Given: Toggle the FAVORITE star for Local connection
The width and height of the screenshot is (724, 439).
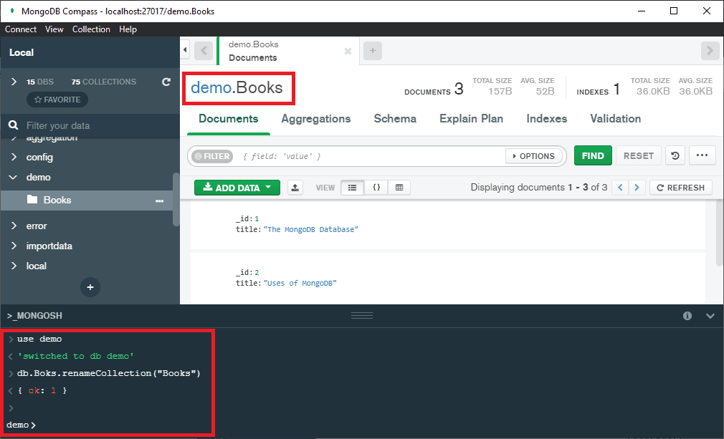Looking at the screenshot, I should pos(56,100).
